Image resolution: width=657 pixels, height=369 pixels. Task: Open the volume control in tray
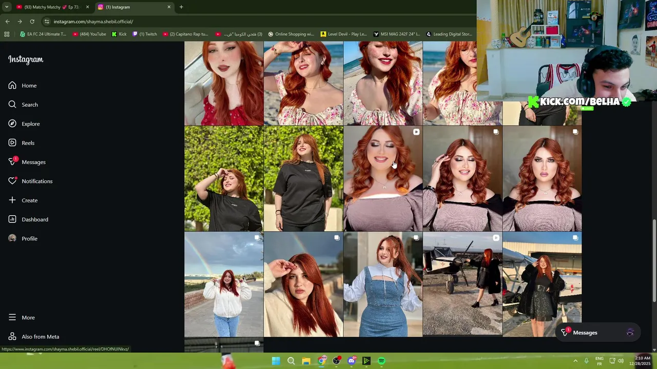[621, 361]
